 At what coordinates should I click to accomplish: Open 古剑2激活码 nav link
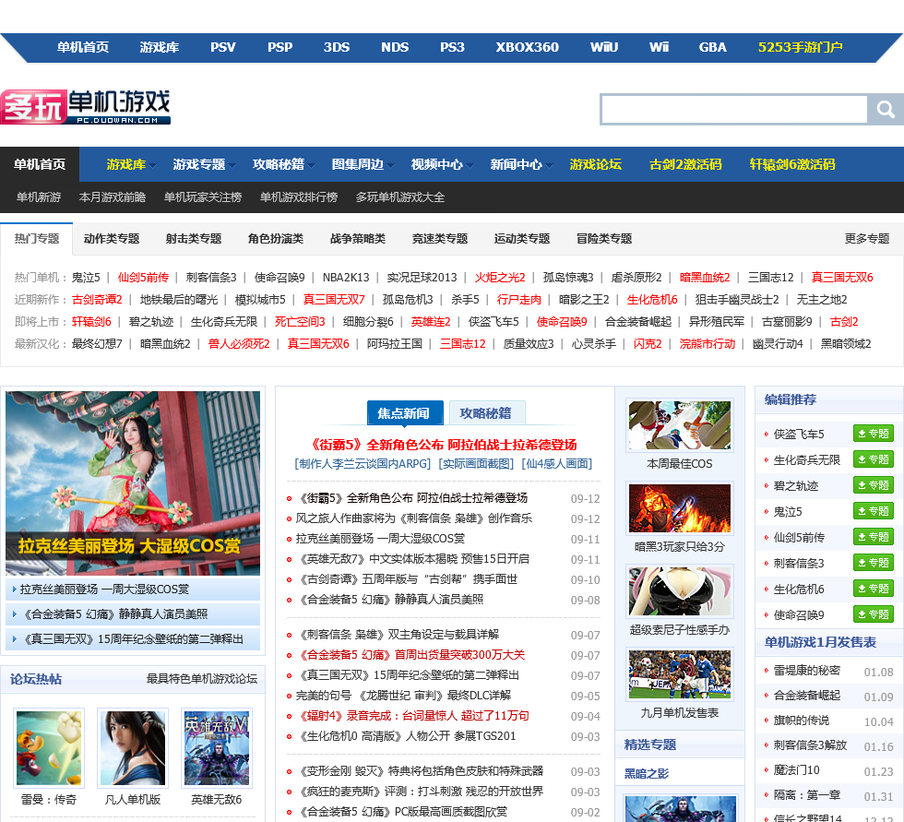[685, 164]
